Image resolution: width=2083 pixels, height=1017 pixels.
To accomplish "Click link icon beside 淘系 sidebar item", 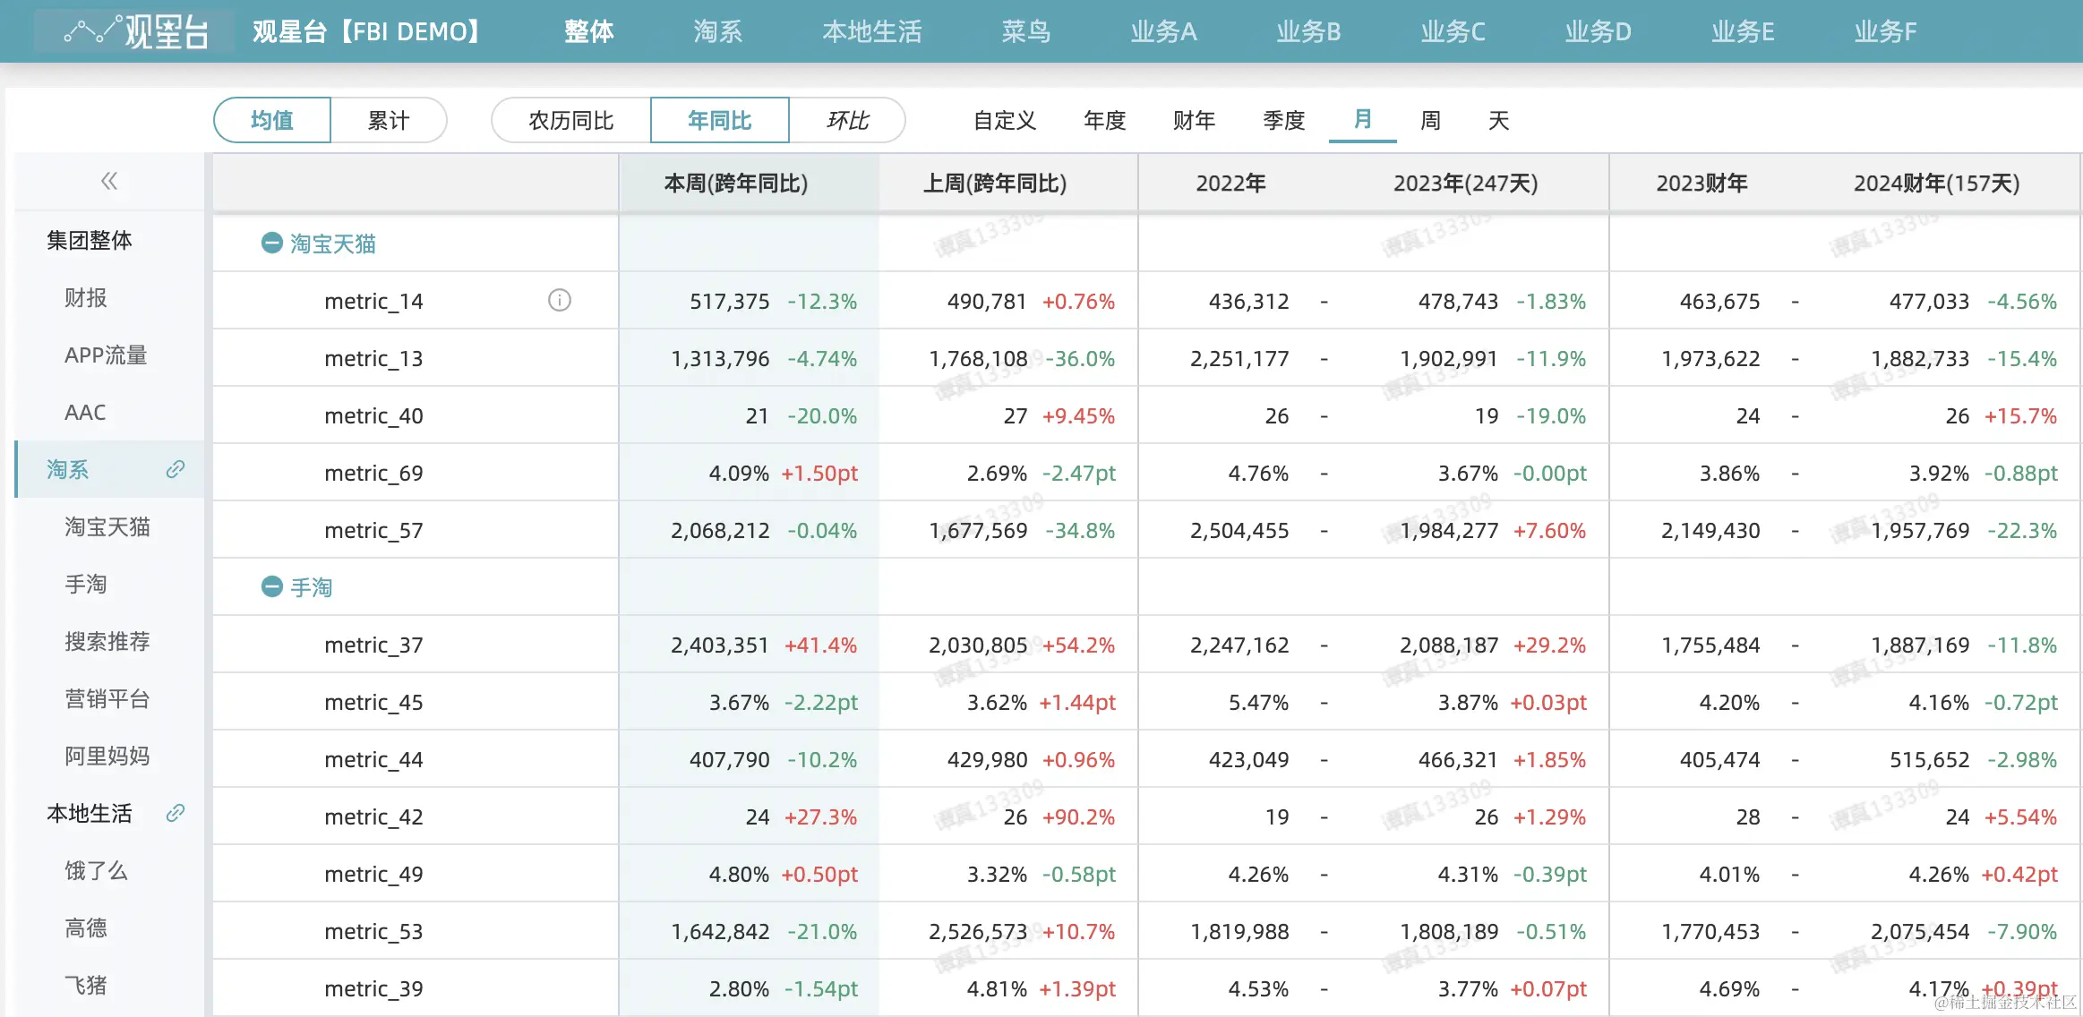I will pyautogui.click(x=176, y=469).
